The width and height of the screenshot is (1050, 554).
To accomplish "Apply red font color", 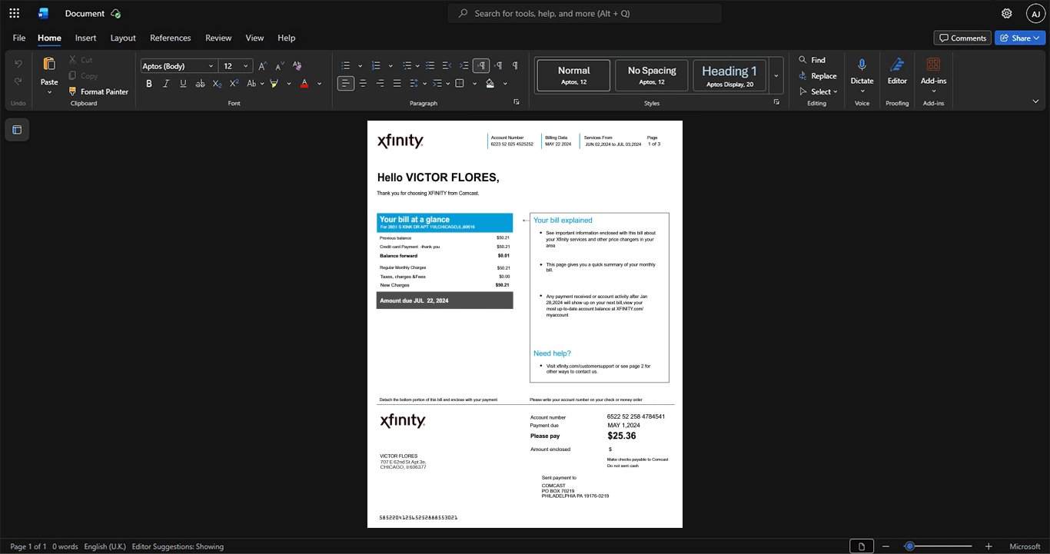I will (x=304, y=83).
